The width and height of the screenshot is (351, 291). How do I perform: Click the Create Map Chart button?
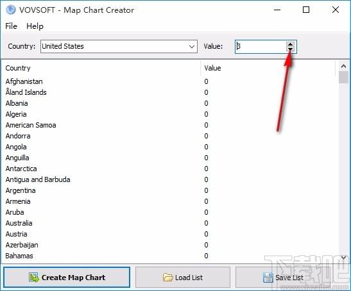(x=67, y=277)
